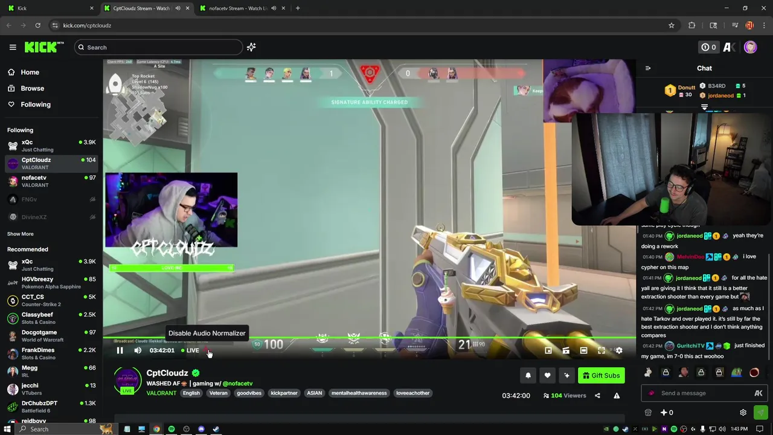Mute the stream volume

pyautogui.click(x=138, y=350)
